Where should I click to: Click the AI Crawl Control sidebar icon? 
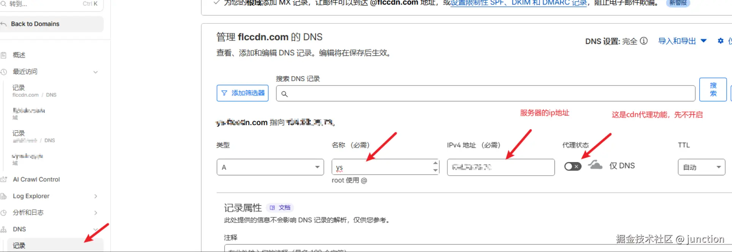(x=3, y=180)
